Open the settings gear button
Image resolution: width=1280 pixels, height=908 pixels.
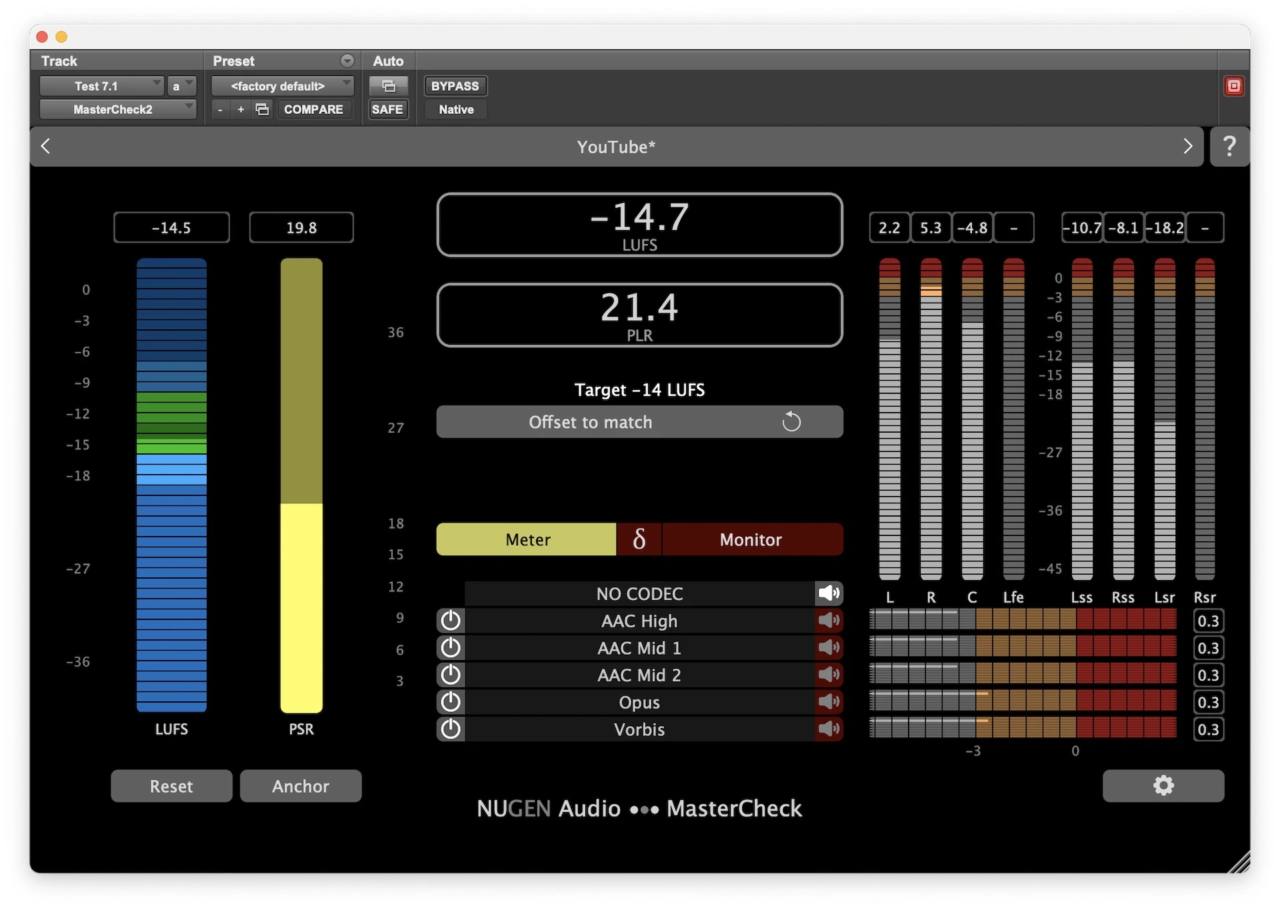click(1163, 785)
